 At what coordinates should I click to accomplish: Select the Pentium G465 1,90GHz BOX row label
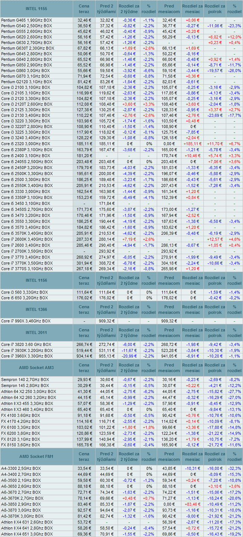[26, 20]
